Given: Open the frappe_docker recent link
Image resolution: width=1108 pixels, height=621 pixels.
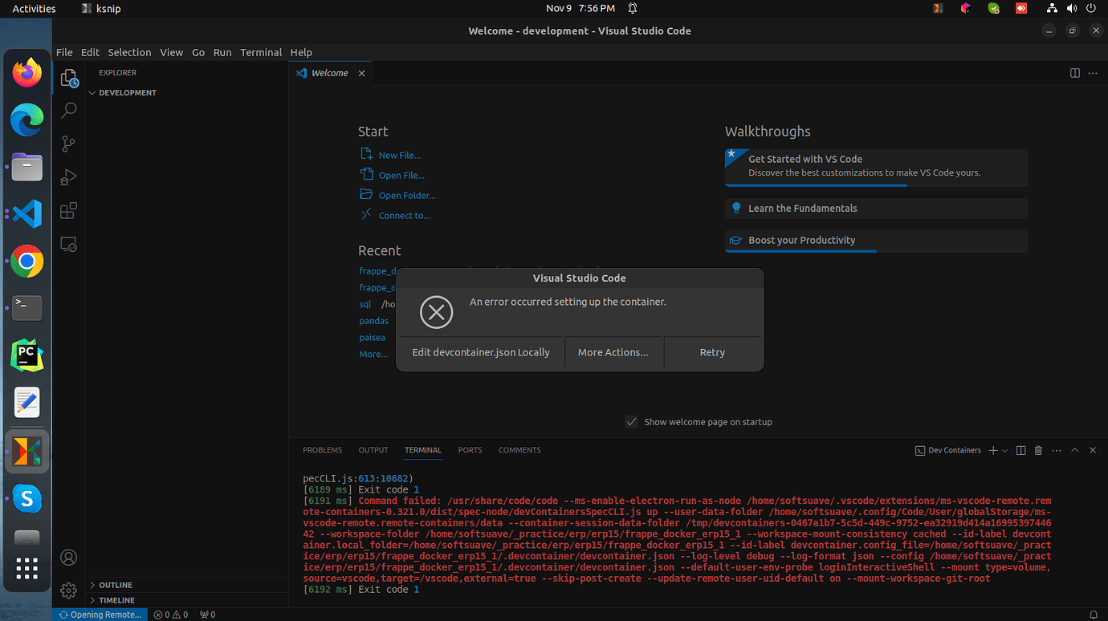Looking at the screenshot, I should [377, 270].
